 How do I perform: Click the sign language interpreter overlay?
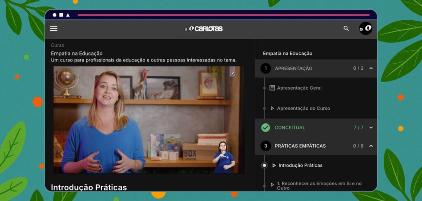pos(224,157)
